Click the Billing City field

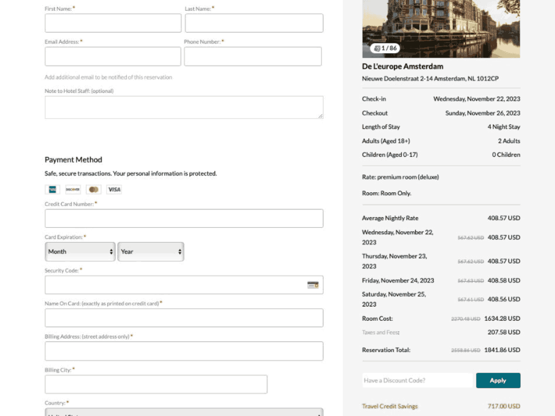(x=156, y=384)
